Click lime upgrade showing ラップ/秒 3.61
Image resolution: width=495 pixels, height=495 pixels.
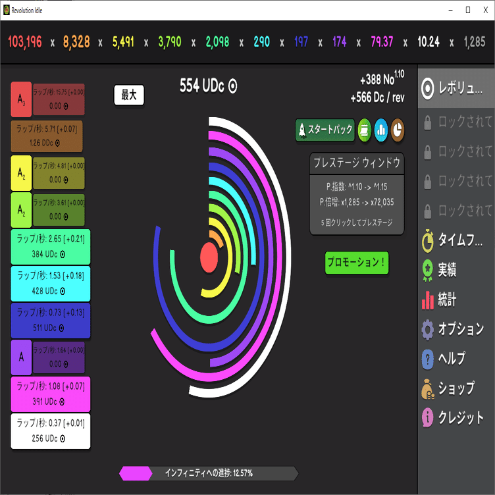pos(59,210)
